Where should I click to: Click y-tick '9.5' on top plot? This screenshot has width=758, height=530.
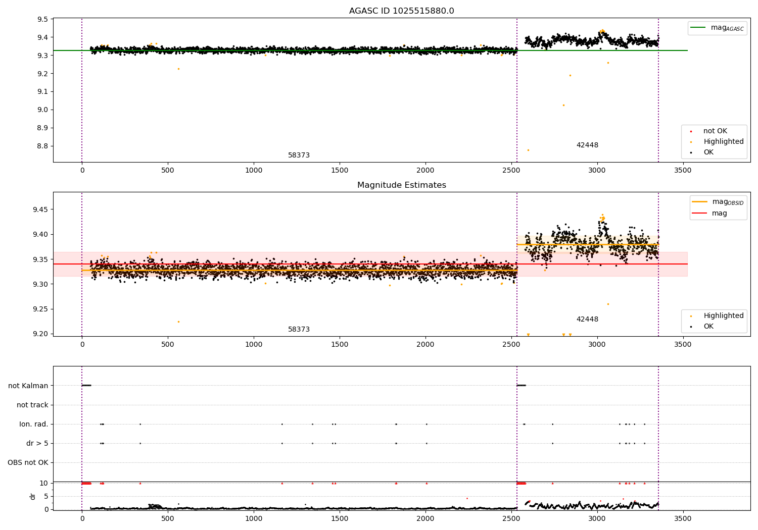(x=42, y=19)
